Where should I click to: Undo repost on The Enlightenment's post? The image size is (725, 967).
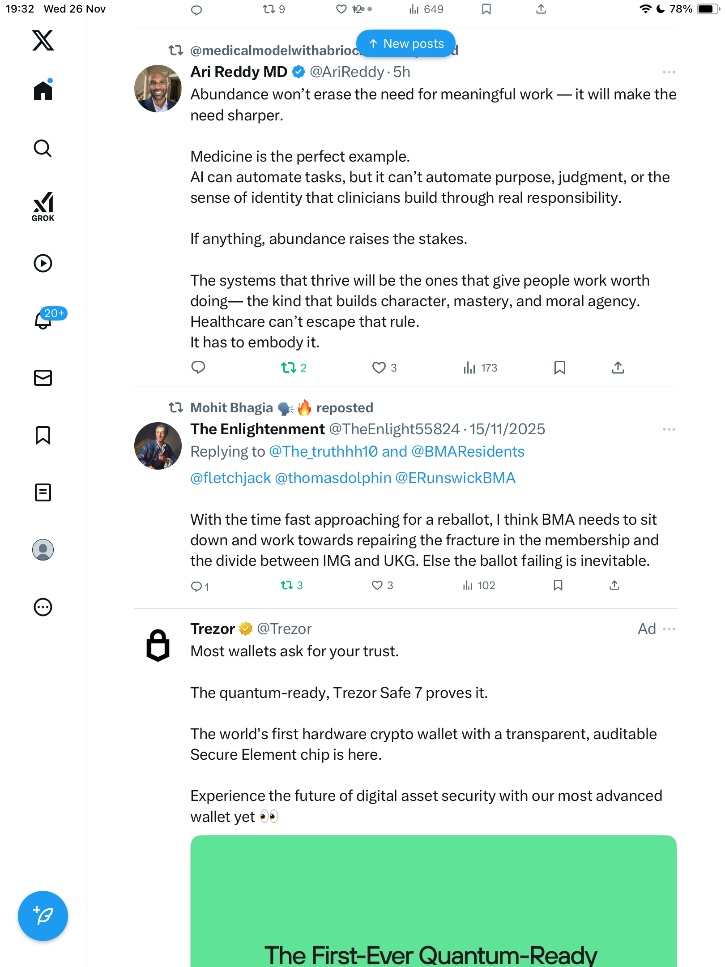pos(287,585)
